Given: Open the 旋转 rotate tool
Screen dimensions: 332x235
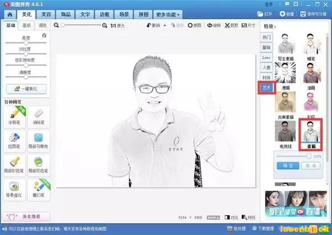Looking at the screenshot, I should click(214, 25).
